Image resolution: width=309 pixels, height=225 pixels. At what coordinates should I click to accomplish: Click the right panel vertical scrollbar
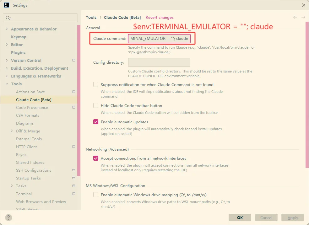pos(307,94)
